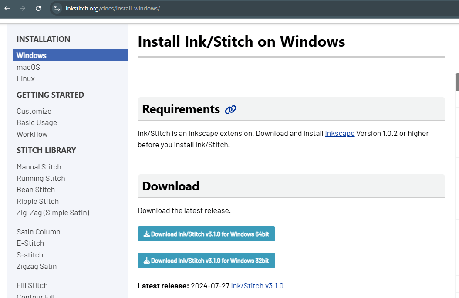Download Ink/Stitch v3.1.0 for Windows 64bit
Viewport: 459px width, 298px height.
coord(206,234)
